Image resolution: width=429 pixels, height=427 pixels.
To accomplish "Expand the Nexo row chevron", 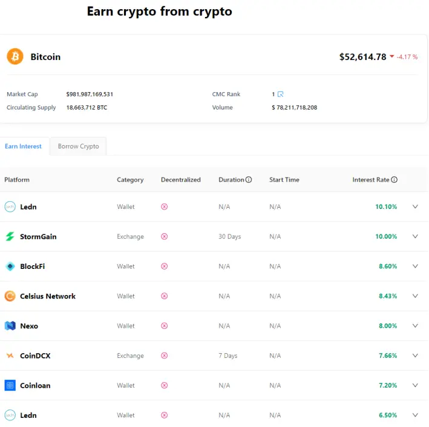I will pyautogui.click(x=415, y=326).
